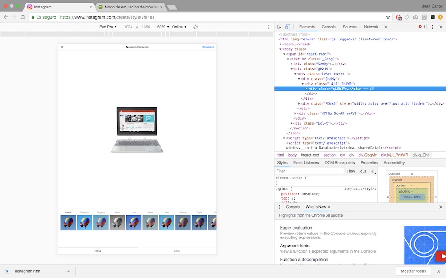Click the Siguiente link
Viewport: 446px width, 278px height.
coord(208,47)
